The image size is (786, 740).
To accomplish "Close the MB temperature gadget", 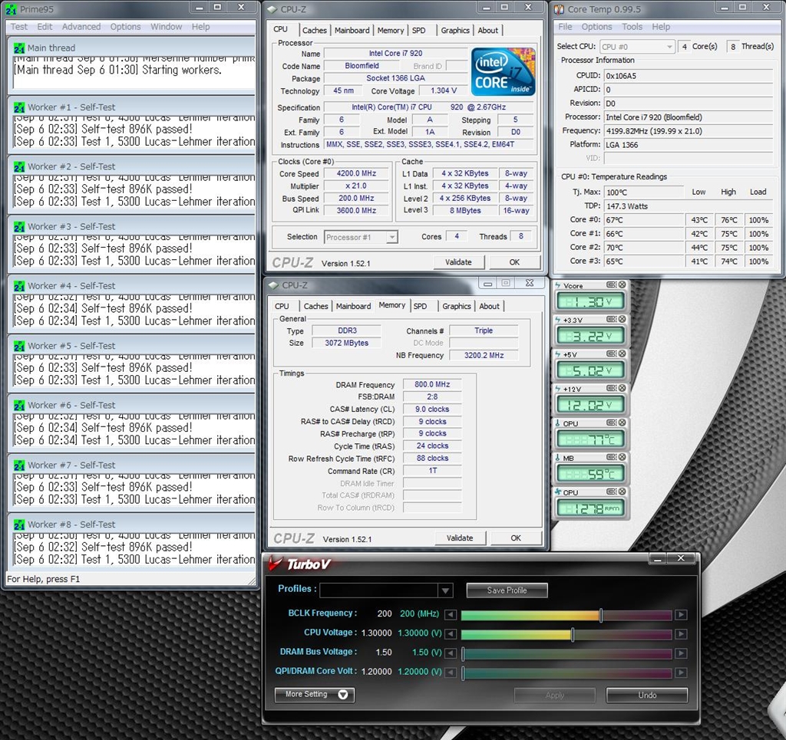I will click(x=622, y=458).
